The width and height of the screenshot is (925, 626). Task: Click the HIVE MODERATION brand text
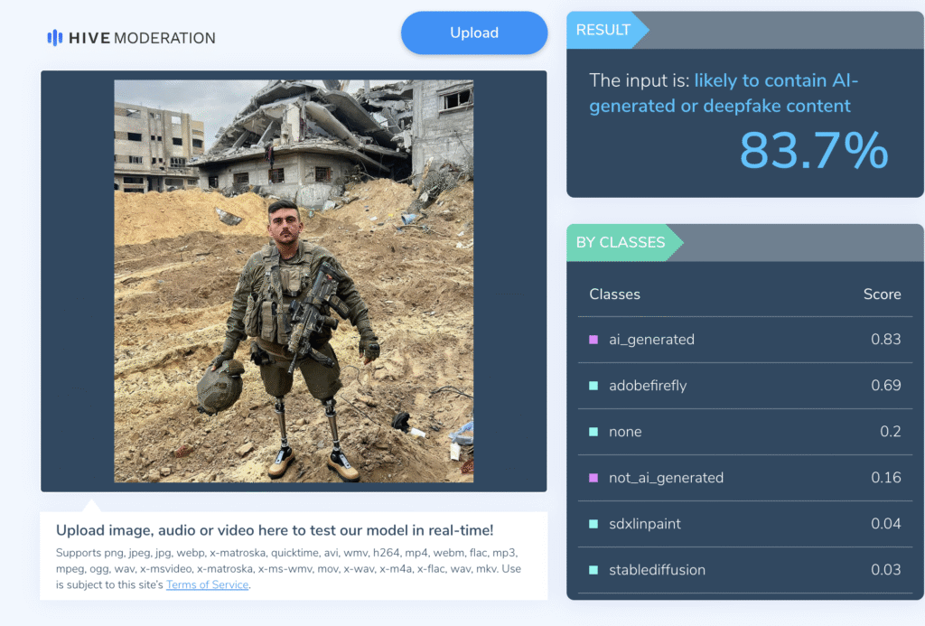pyautogui.click(x=142, y=38)
